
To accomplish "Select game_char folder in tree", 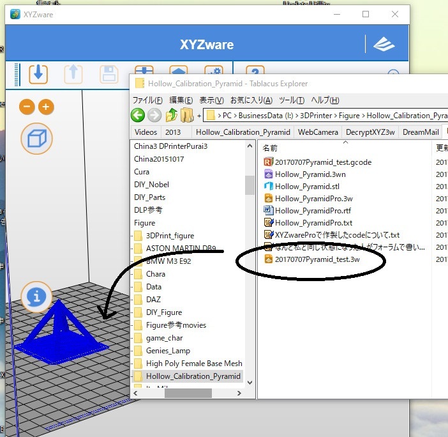I will click(x=164, y=338).
